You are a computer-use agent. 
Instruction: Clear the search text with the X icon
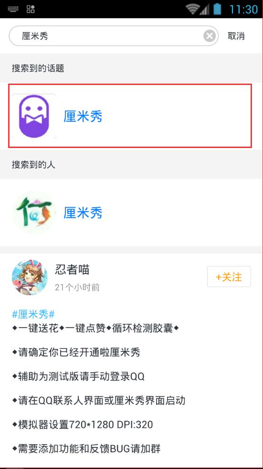click(x=210, y=36)
